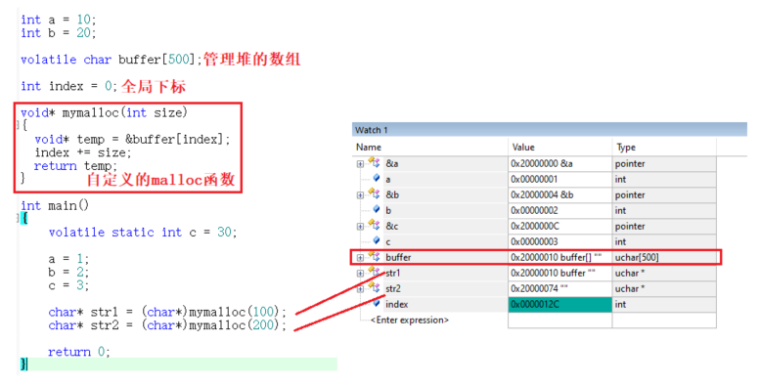This screenshot has width=759, height=385.
Task: Expand the &b pointer watch entry
Action: pyautogui.click(x=360, y=195)
